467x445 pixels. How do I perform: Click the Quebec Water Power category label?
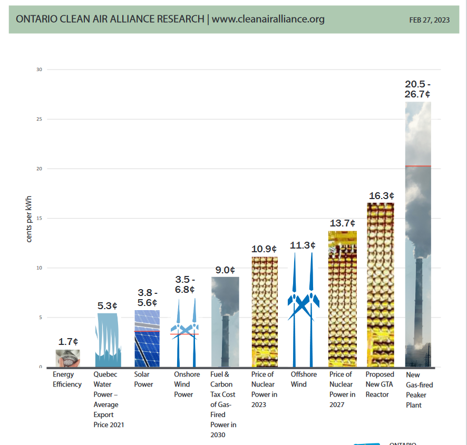click(108, 399)
